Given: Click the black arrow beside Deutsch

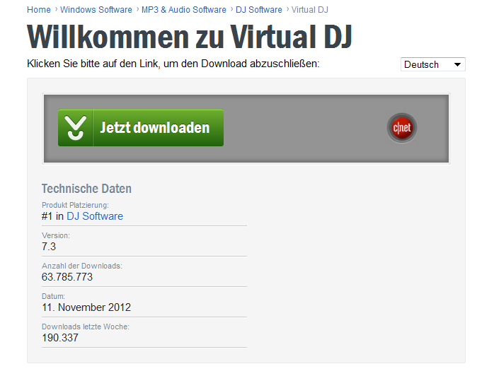Looking at the screenshot, I should [x=457, y=65].
